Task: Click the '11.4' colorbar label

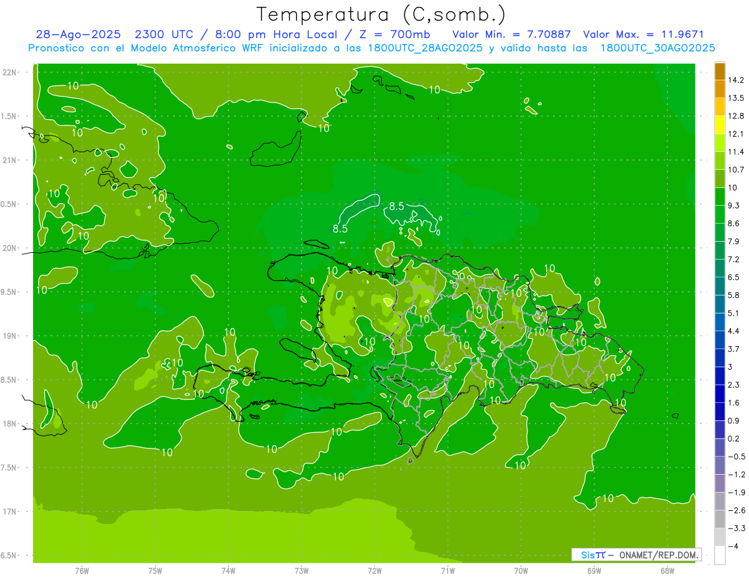Action: click(736, 152)
